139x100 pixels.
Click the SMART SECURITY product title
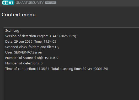(30, 3)
